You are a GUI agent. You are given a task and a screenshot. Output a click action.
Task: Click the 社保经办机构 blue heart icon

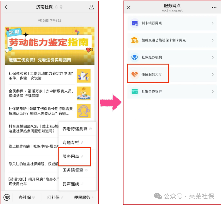(x=135, y=57)
